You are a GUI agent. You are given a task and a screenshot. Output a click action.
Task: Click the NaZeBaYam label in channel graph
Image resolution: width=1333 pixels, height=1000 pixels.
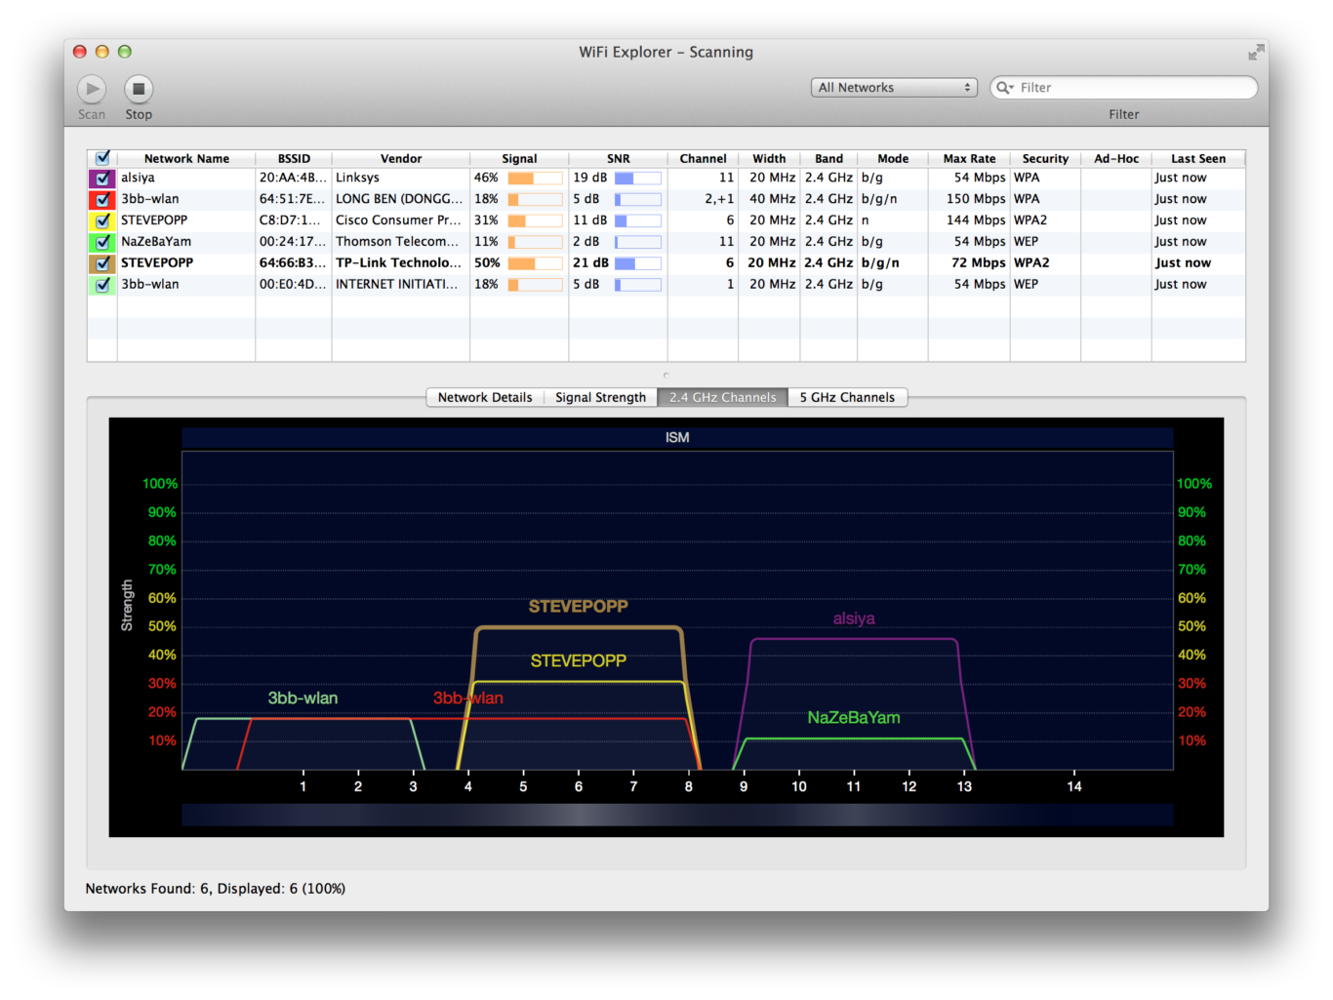[x=854, y=718]
